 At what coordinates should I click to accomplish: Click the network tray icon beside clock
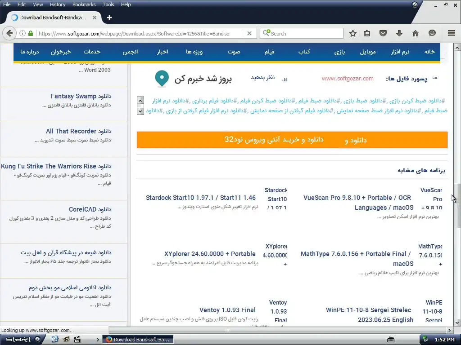click(425, 340)
